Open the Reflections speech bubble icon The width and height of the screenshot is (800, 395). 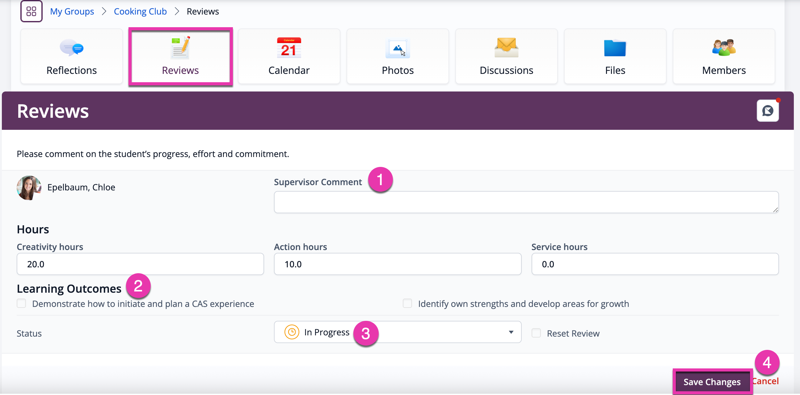[71, 48]
